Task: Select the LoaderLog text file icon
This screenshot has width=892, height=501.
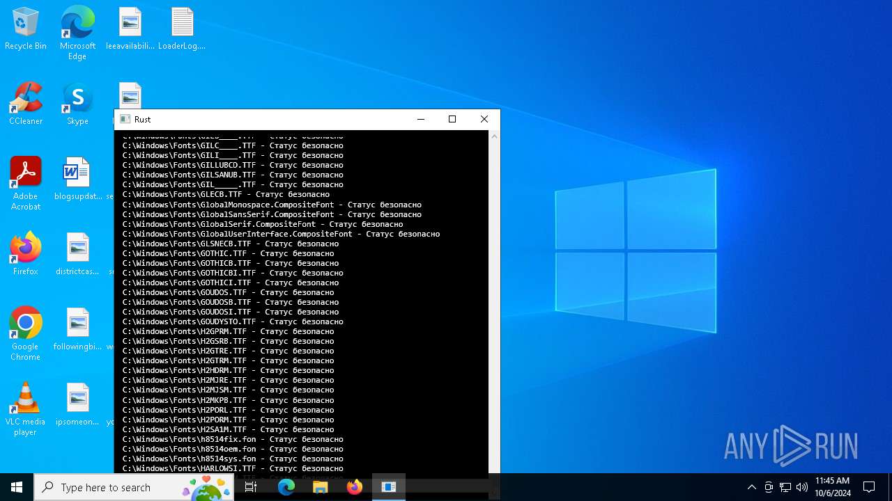Action: point(182,29)
